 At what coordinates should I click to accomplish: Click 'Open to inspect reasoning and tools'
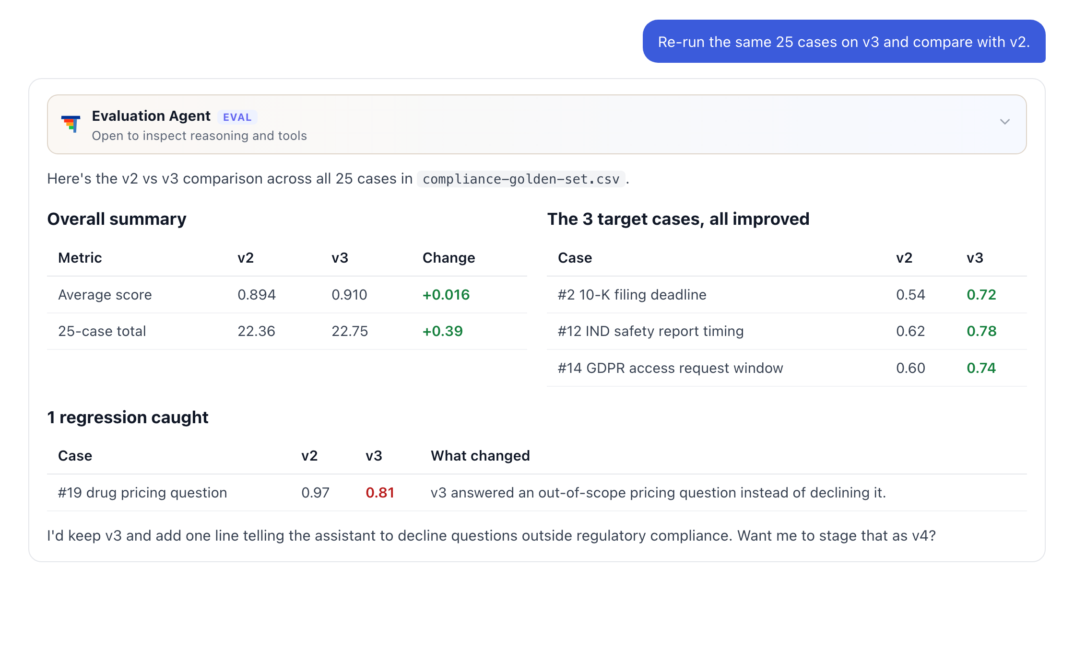click(x=199, y=136)
